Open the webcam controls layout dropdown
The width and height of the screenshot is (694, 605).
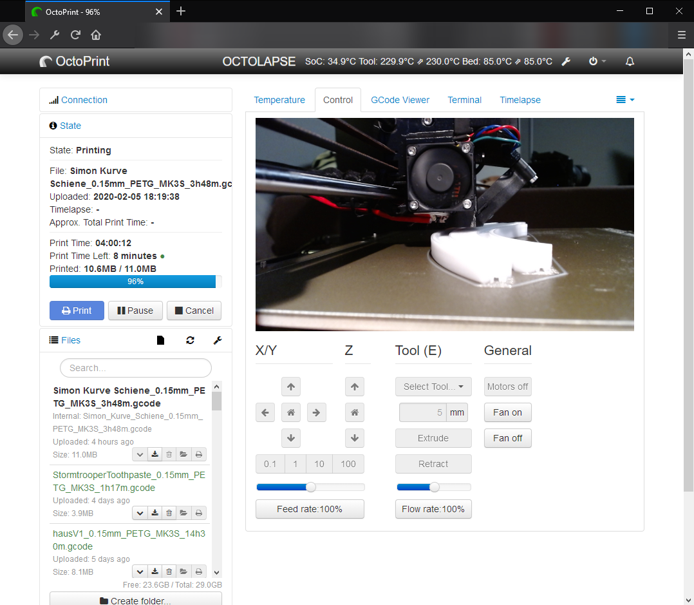point(624,100)
